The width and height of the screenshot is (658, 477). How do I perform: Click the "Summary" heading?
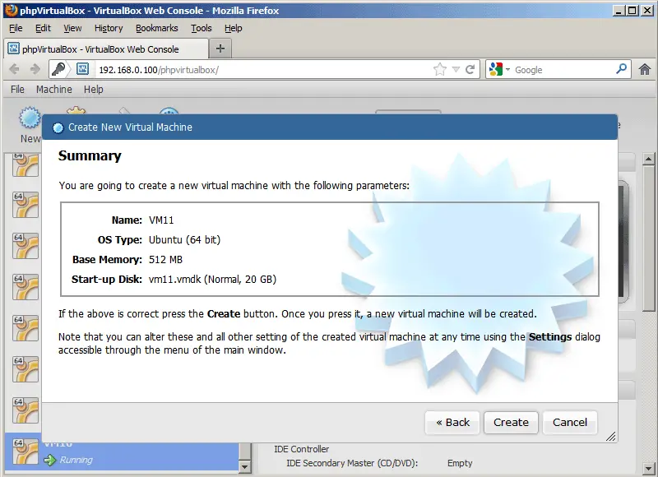(x=90, y=156)
